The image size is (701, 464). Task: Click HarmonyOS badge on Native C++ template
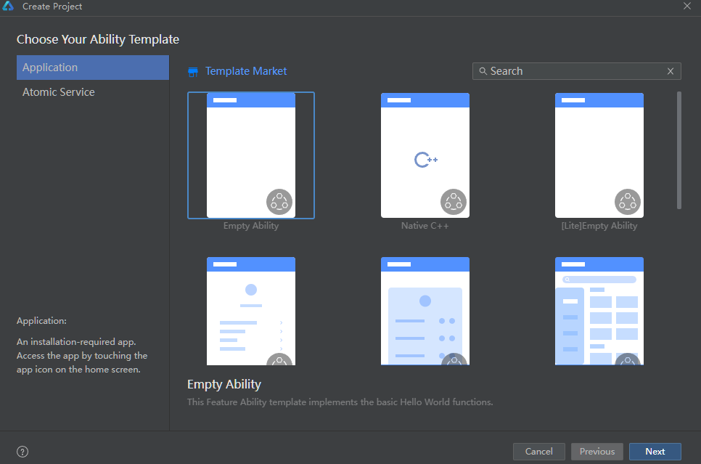(x=454, y=202)
